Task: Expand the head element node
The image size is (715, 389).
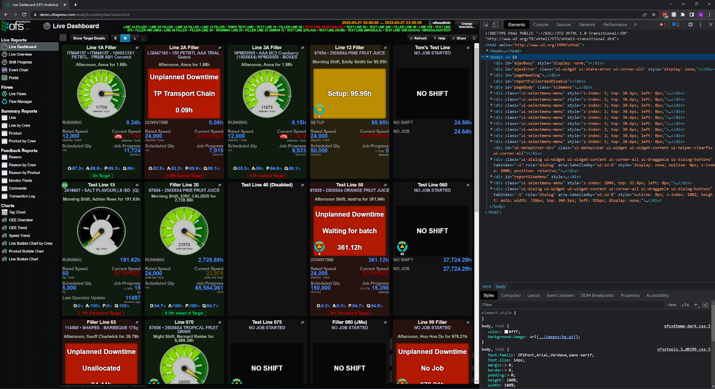Action: [487, 51]
